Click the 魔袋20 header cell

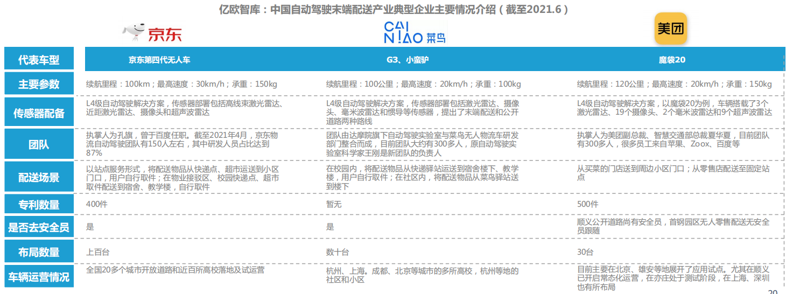click(x=672, y=60)
